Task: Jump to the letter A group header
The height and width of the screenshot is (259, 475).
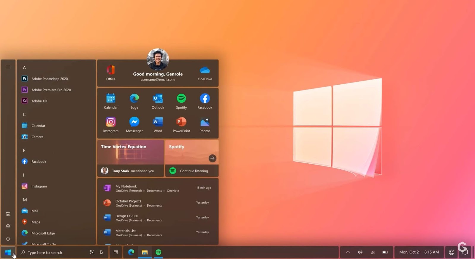Action: 24,67
